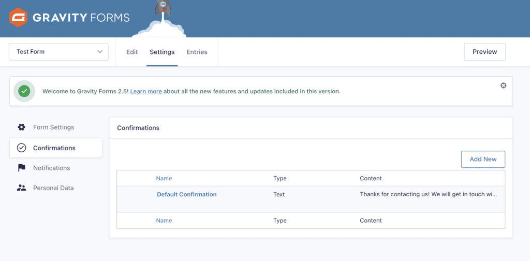Viewport: 530px width, 261px height.
Task: Open the Test Form switcher dropdown
Action: tap(59, 52)
